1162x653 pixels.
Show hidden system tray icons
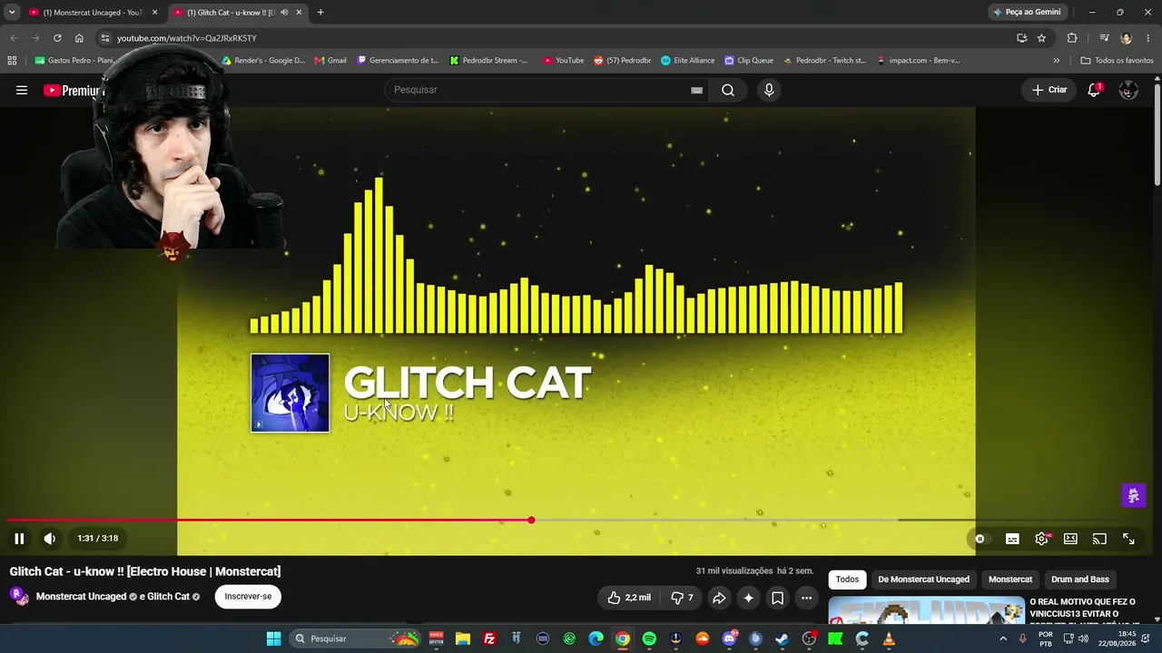click(x=1003, y=638)
